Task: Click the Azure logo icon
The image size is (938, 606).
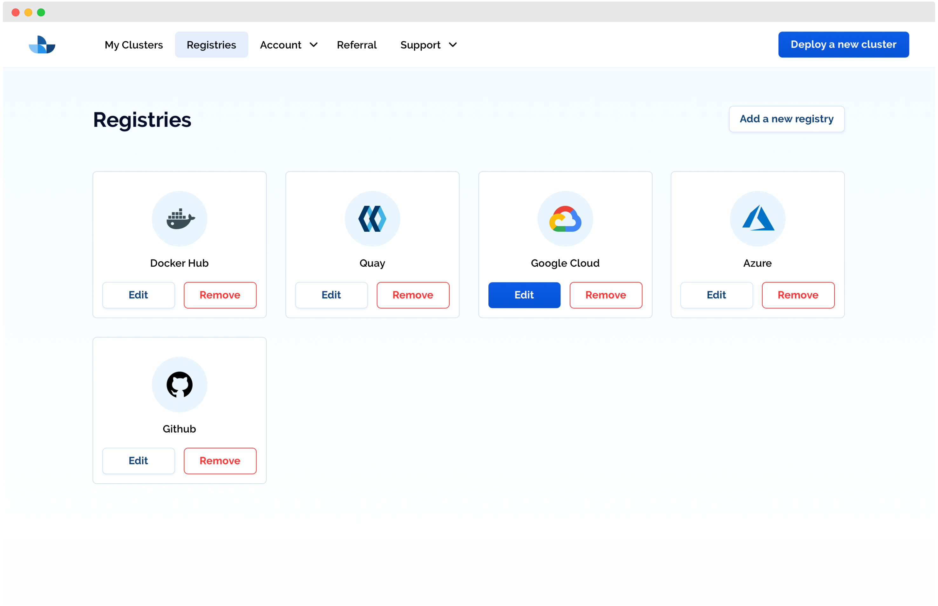Action: [x=758, y=219]
